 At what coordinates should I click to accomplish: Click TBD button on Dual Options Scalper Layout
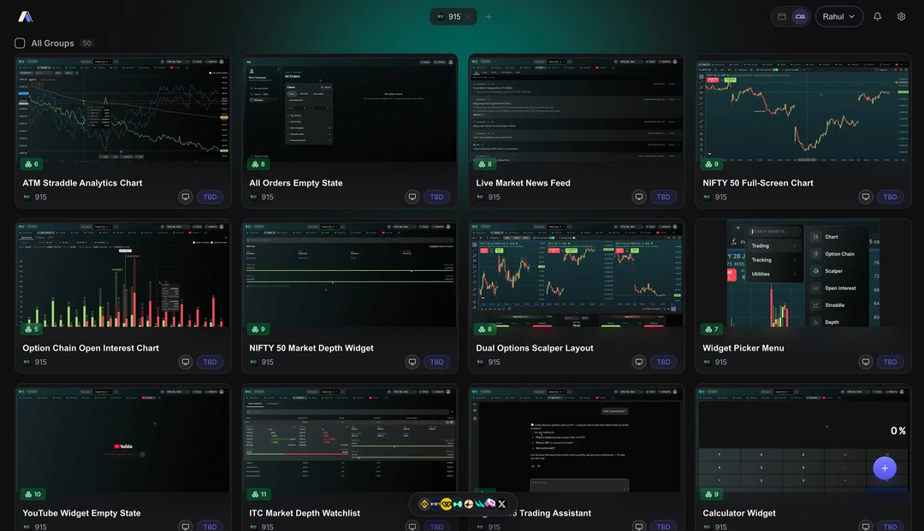click(663, 362)
